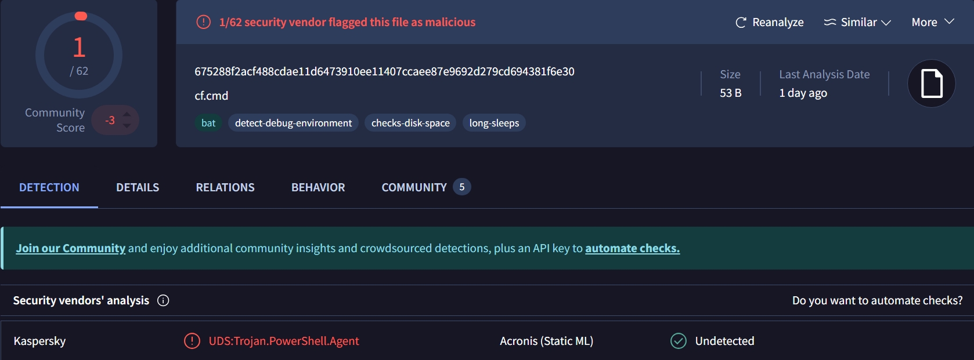The image size is (974, 360).
Task: Click the long-sleeps tag chip
Action: [494, 123]
